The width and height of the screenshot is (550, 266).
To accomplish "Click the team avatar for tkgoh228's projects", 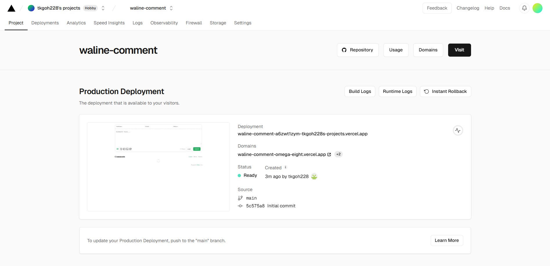I will point(31,8).
